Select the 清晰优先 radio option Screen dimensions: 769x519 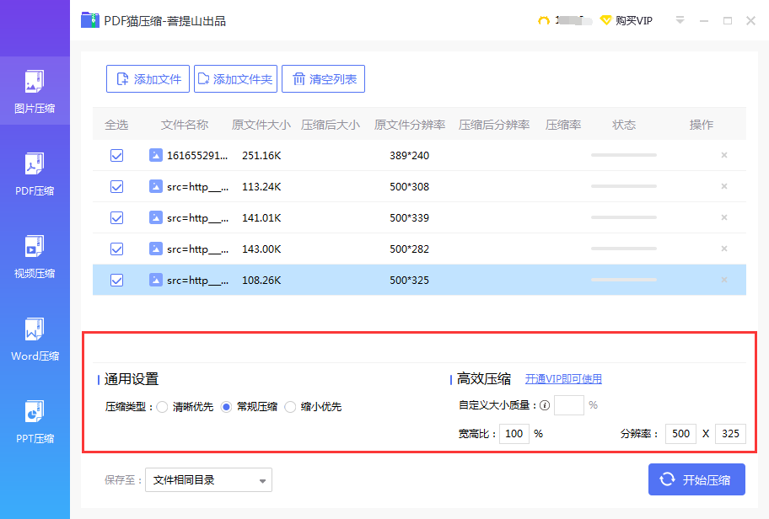[x=163, y=407]
